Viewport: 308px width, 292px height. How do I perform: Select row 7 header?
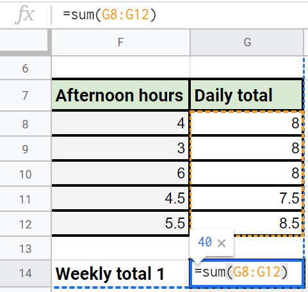[x=26, y=95]
